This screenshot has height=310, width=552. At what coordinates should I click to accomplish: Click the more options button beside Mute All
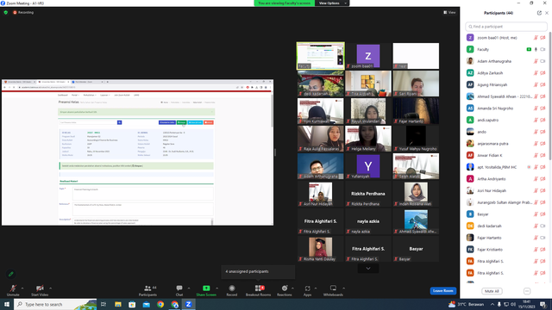point(527,291)
